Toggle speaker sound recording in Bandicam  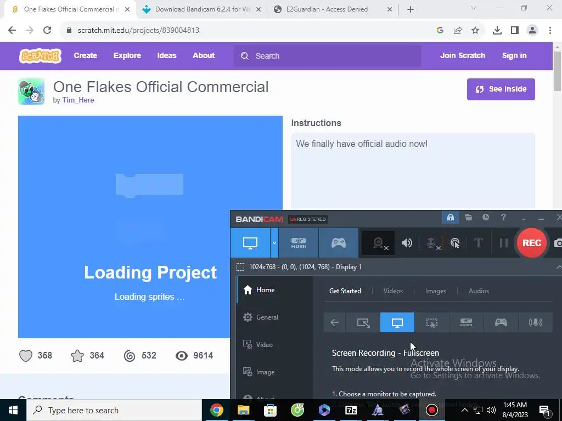407,243
